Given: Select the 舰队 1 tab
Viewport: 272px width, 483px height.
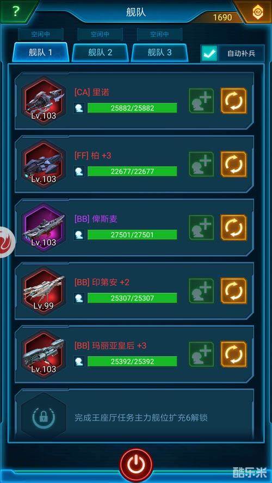Looking at the screenshot, I should pos(41,52).
